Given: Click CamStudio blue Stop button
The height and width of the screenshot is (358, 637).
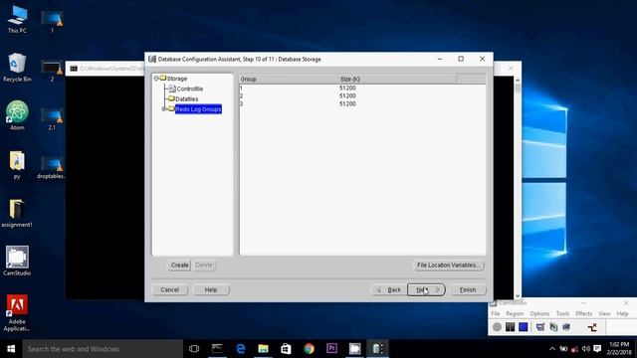Looking at the screenshot, I should pyautogui.click(x=524, y=327).
